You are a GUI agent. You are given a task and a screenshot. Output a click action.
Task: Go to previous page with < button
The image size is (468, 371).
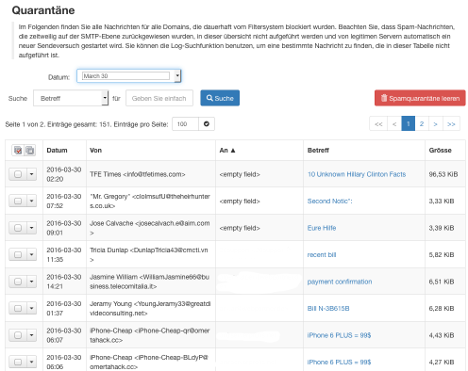[x=394, y=123]
